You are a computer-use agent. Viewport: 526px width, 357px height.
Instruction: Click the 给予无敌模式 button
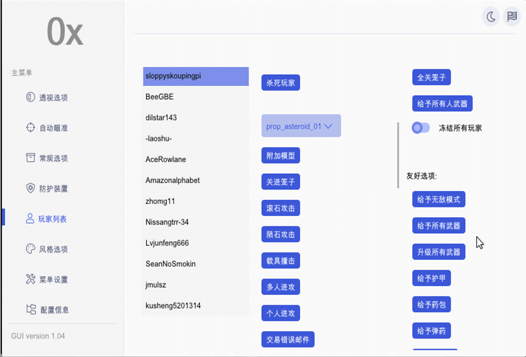pyautogui.click(x=439, y=200)
